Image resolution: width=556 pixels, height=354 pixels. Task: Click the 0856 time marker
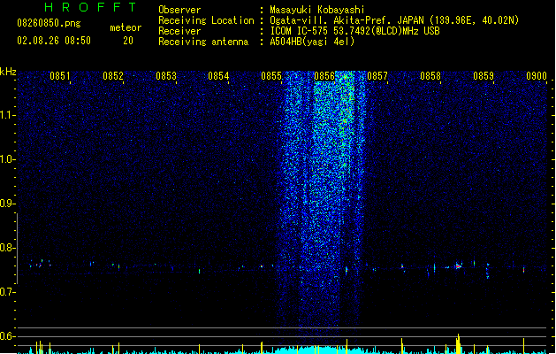[x=324, y=76]
